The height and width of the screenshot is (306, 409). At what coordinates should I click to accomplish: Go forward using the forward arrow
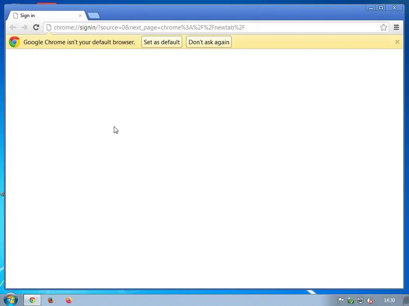24,27
